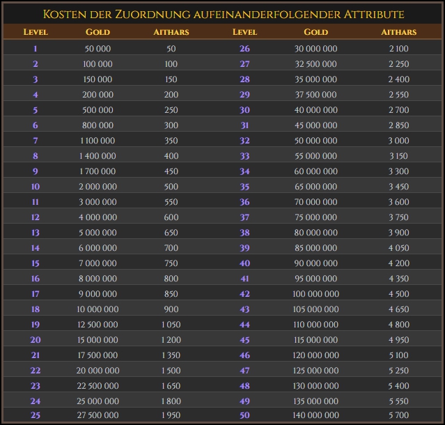This screenshot has width=445, height=425.
Task: Click the Aithars value 1 050
Action: point(171,325)
